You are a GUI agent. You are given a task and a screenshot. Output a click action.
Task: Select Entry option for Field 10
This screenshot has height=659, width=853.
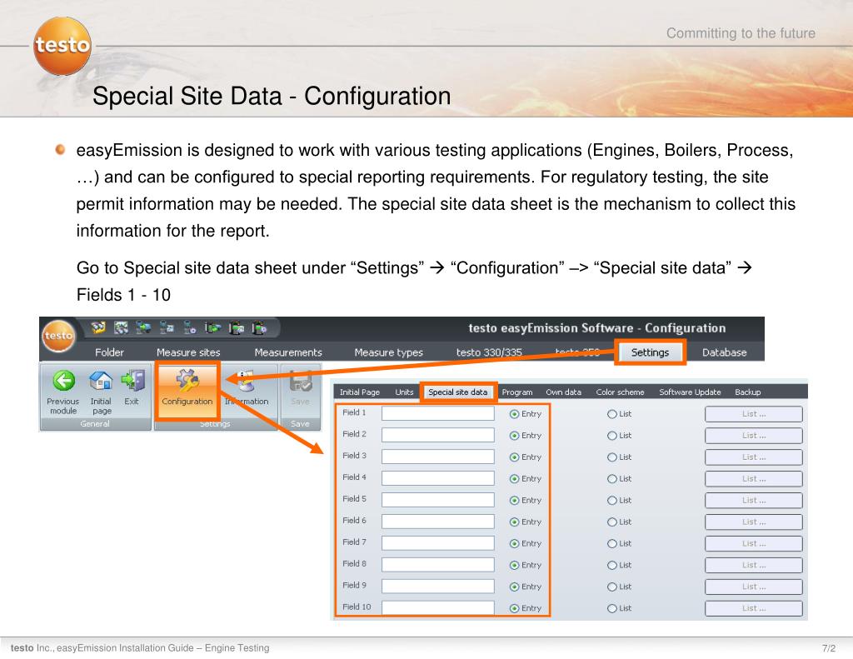(x=514, y=608)
